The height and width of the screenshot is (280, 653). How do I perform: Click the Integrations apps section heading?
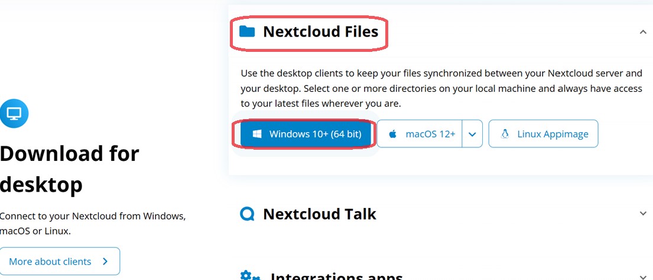pyautogui.click(x=336, y=276)
